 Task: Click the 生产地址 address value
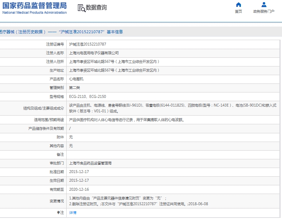pos(114,70)
